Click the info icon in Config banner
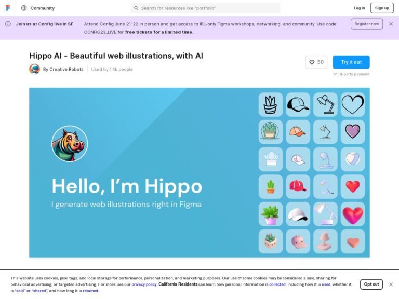The image size is (399, 299). tap(8, 24)
